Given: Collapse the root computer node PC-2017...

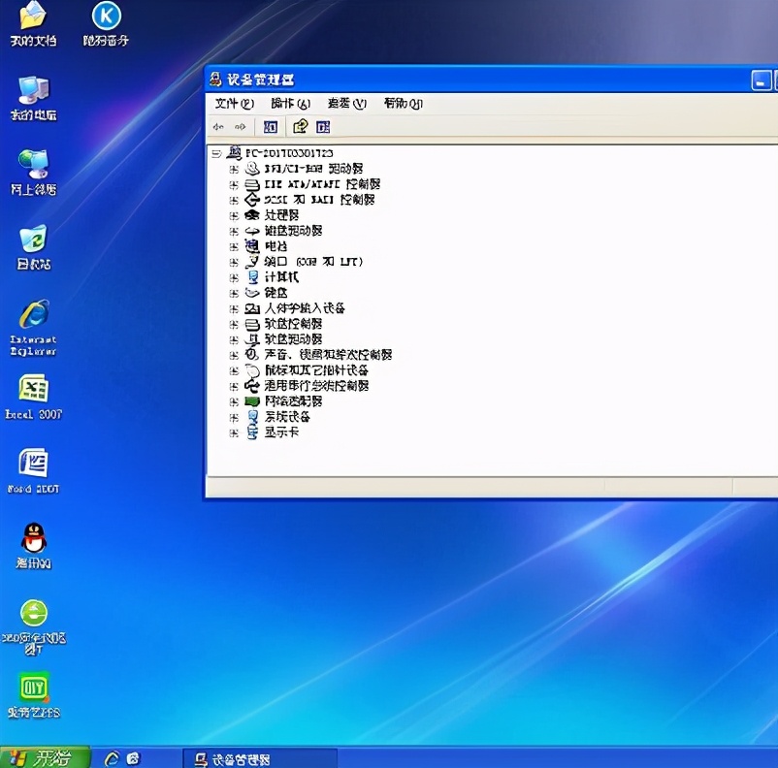Looking at the screenshot, I should (x=216, y=153).
